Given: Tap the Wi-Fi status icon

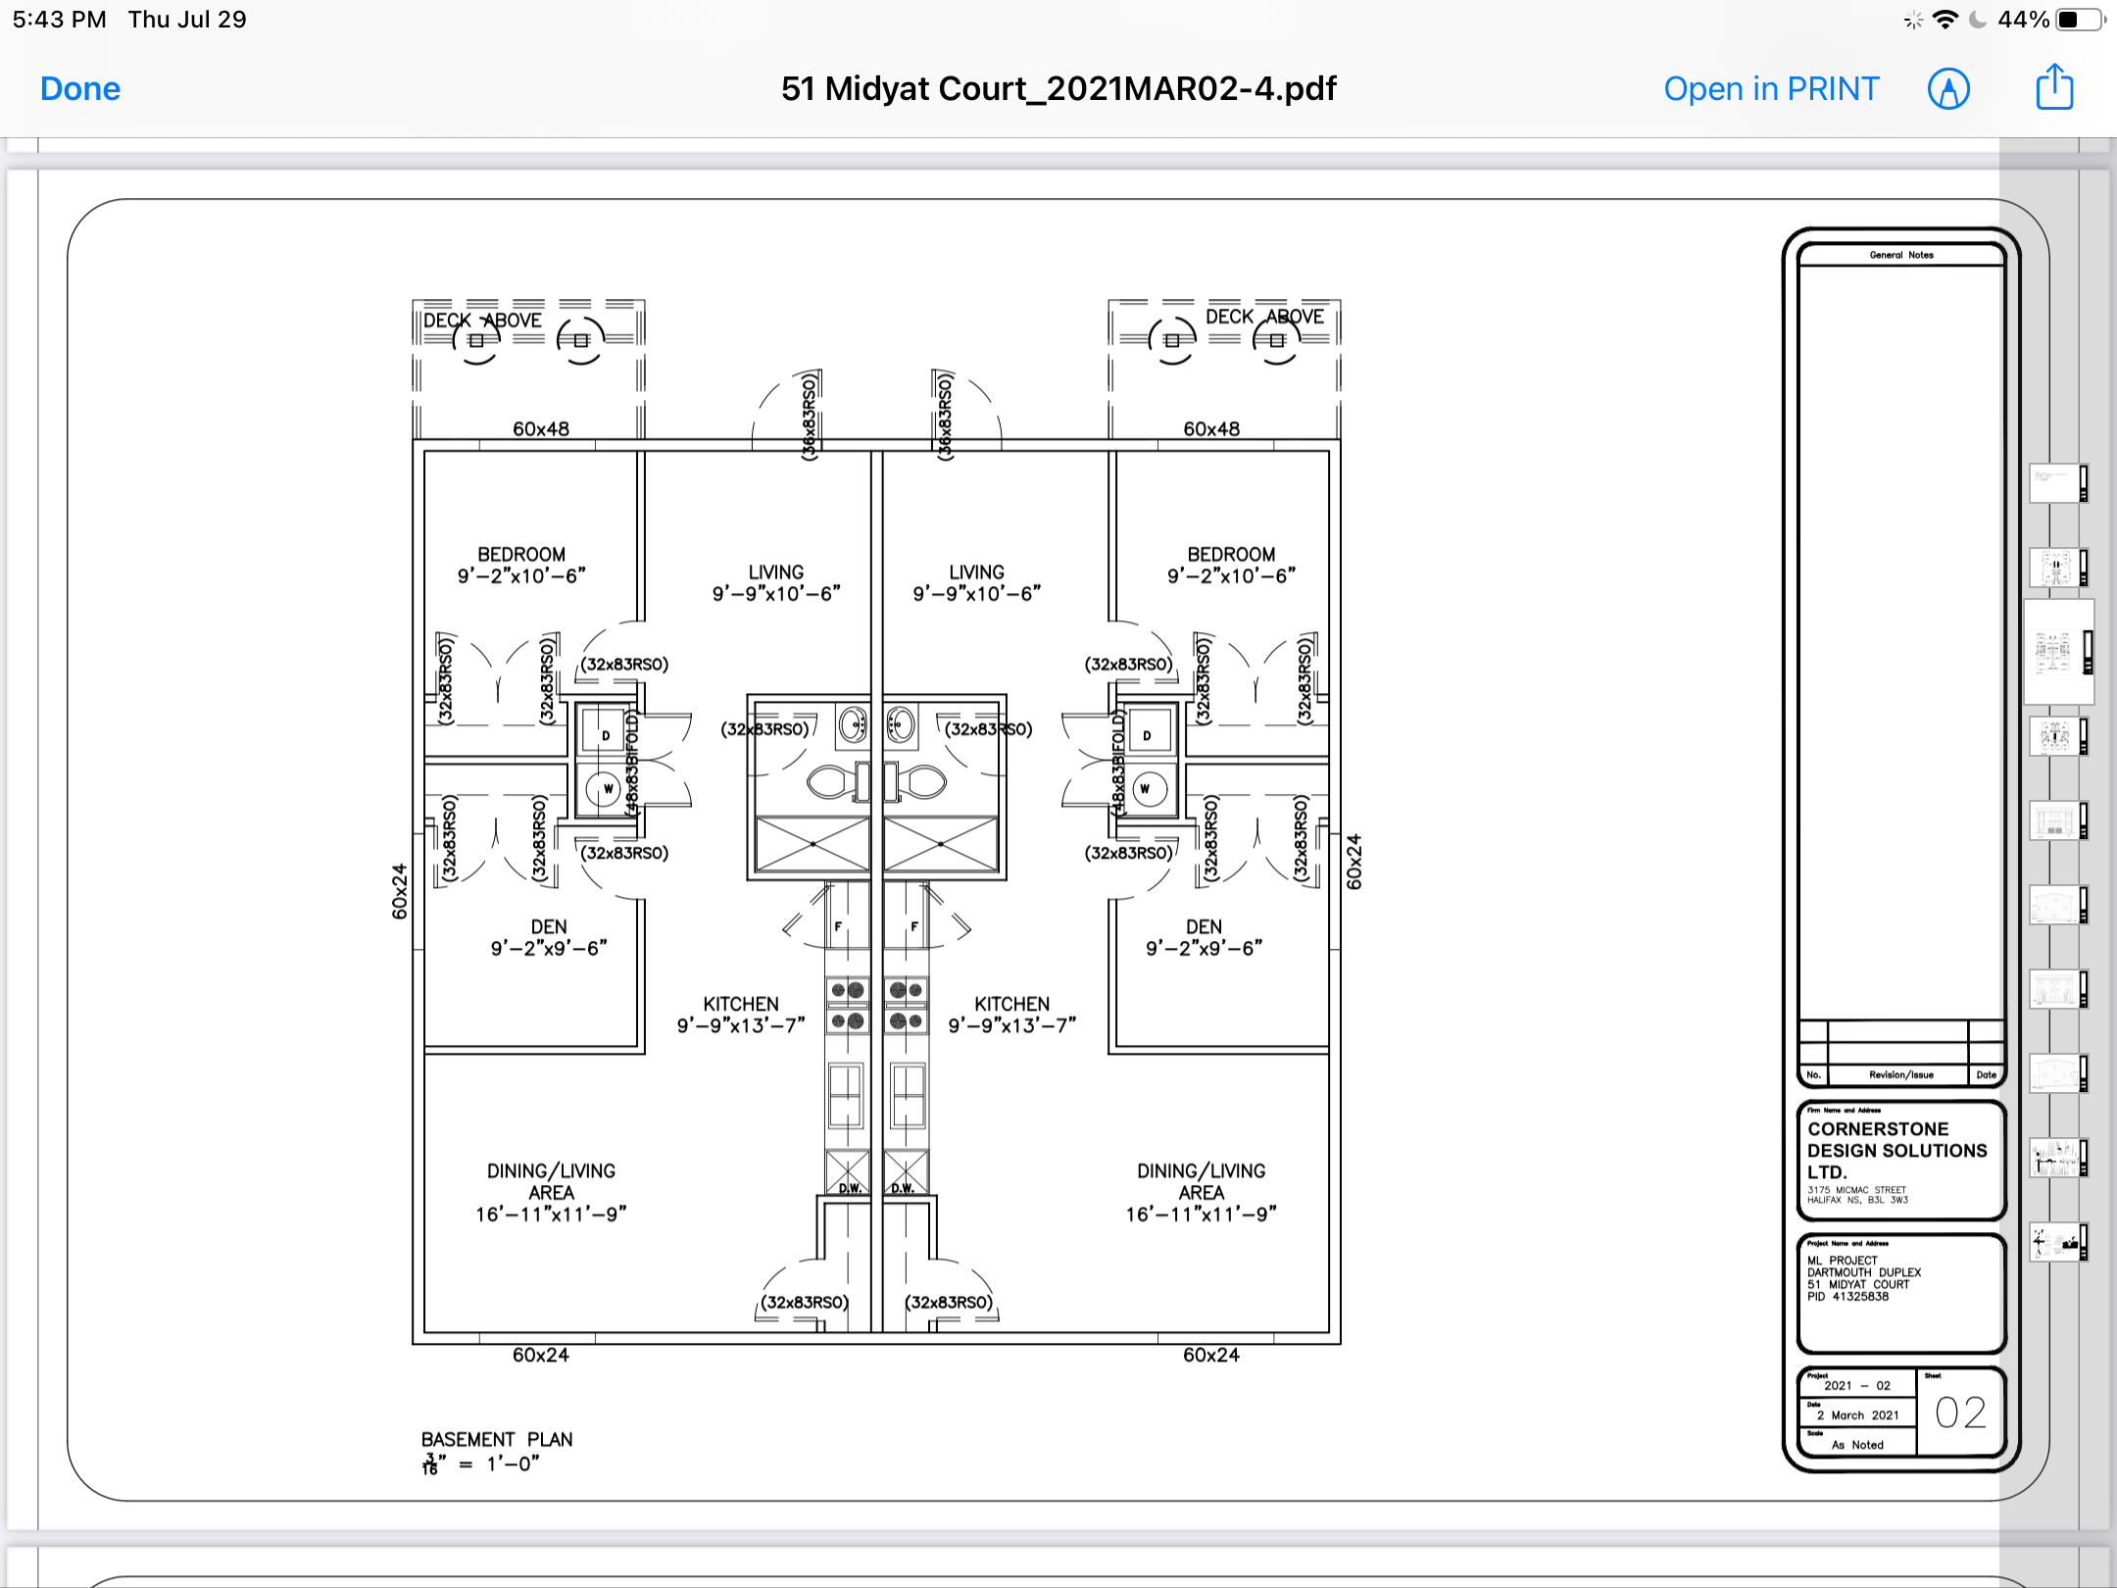Looking at the screenshot, I should [1945, 20].
